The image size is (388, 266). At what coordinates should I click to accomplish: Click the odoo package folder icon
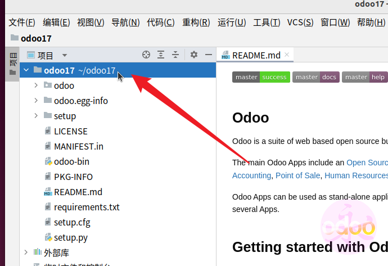pos(47,85)
